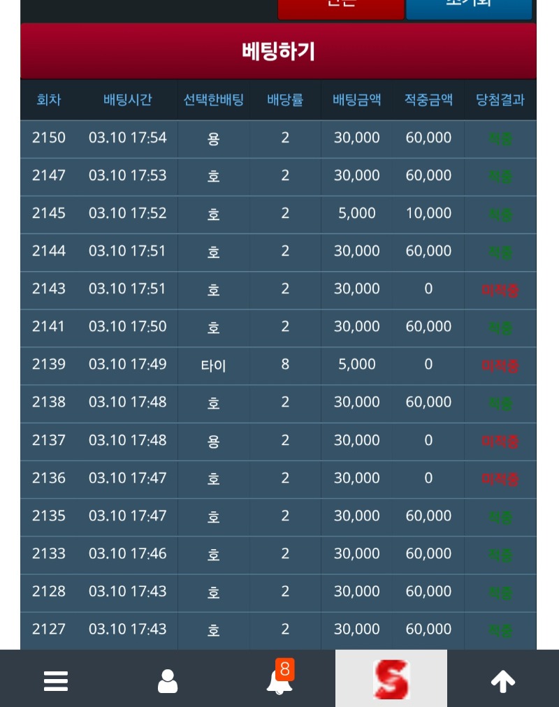Open notifications bell with 8 badge

279,680
